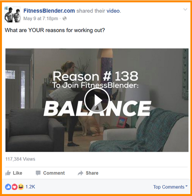
Task: Click the Comment speech bubble icon
Action: click(38, 173)
